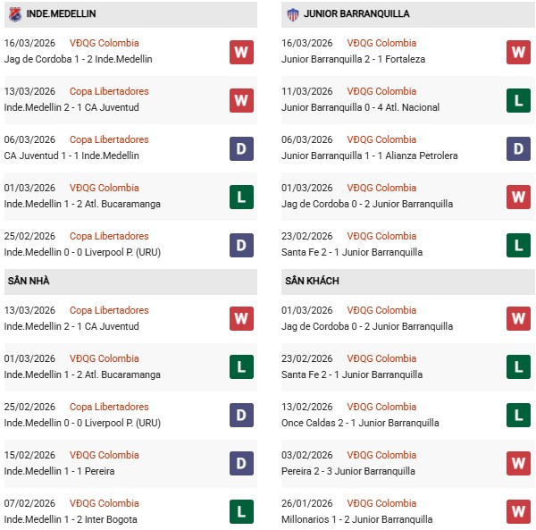Open VĐQG Colombia link dated 11/03/2026

click(x=382, y=91)
